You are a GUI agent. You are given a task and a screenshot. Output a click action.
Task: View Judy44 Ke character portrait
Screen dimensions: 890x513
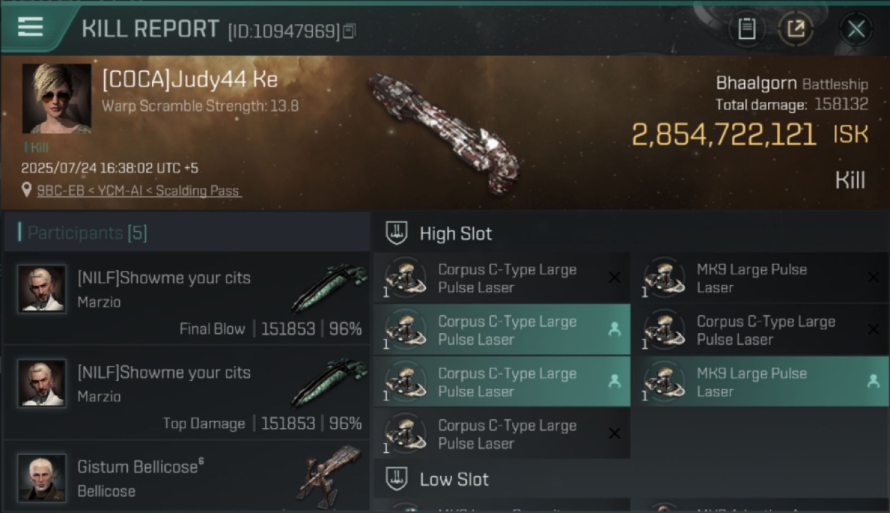[57, 98]
